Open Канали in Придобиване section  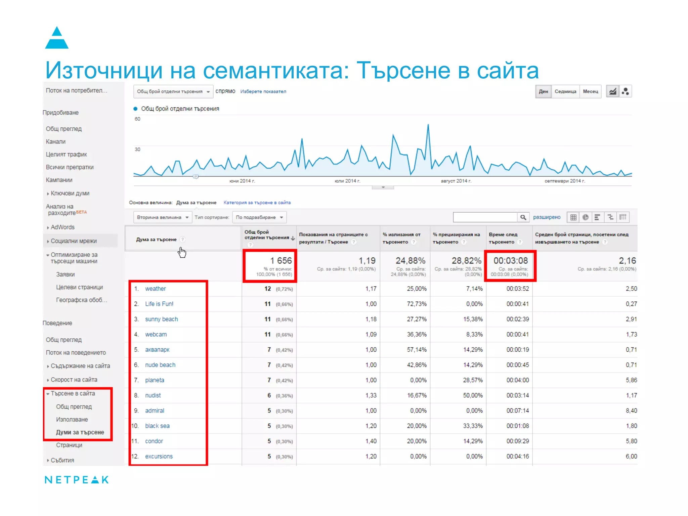point(56,142)
